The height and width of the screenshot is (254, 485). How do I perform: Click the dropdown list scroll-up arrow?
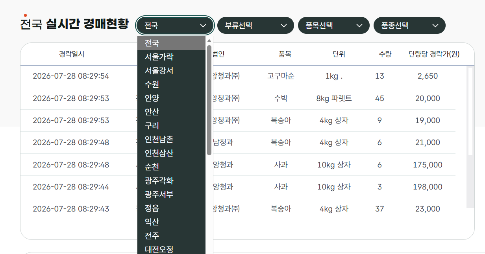click(209, 40)
